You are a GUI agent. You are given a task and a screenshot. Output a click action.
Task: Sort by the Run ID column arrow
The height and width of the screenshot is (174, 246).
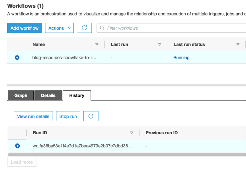[132, 133]
